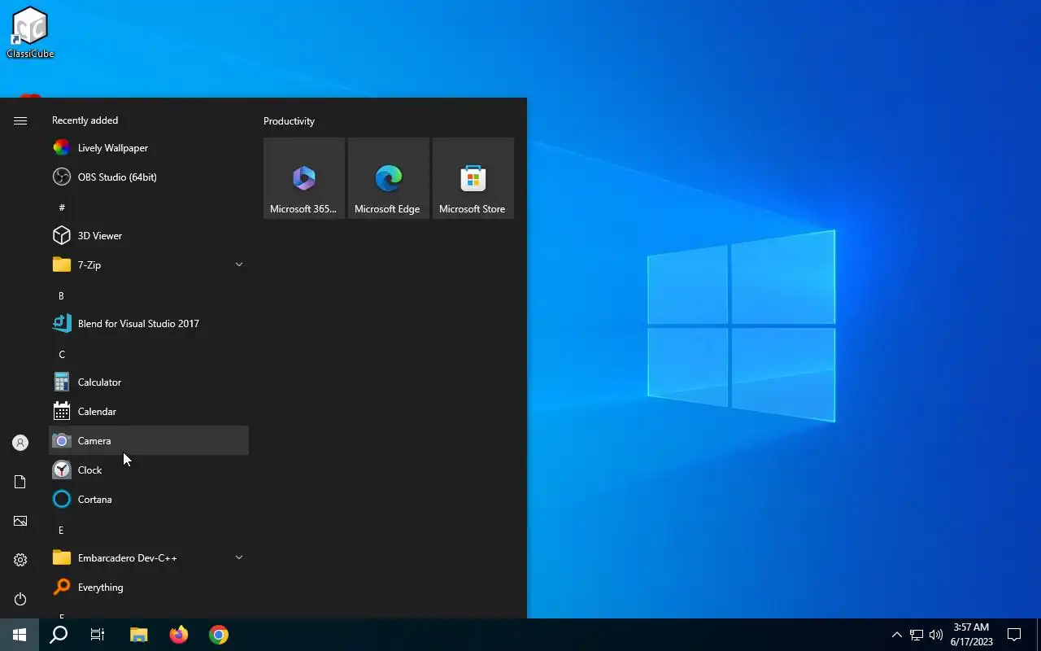This screenshot has width=1041, height=651.
Task: Show hidden system tray icons
Action: [896, 635]
